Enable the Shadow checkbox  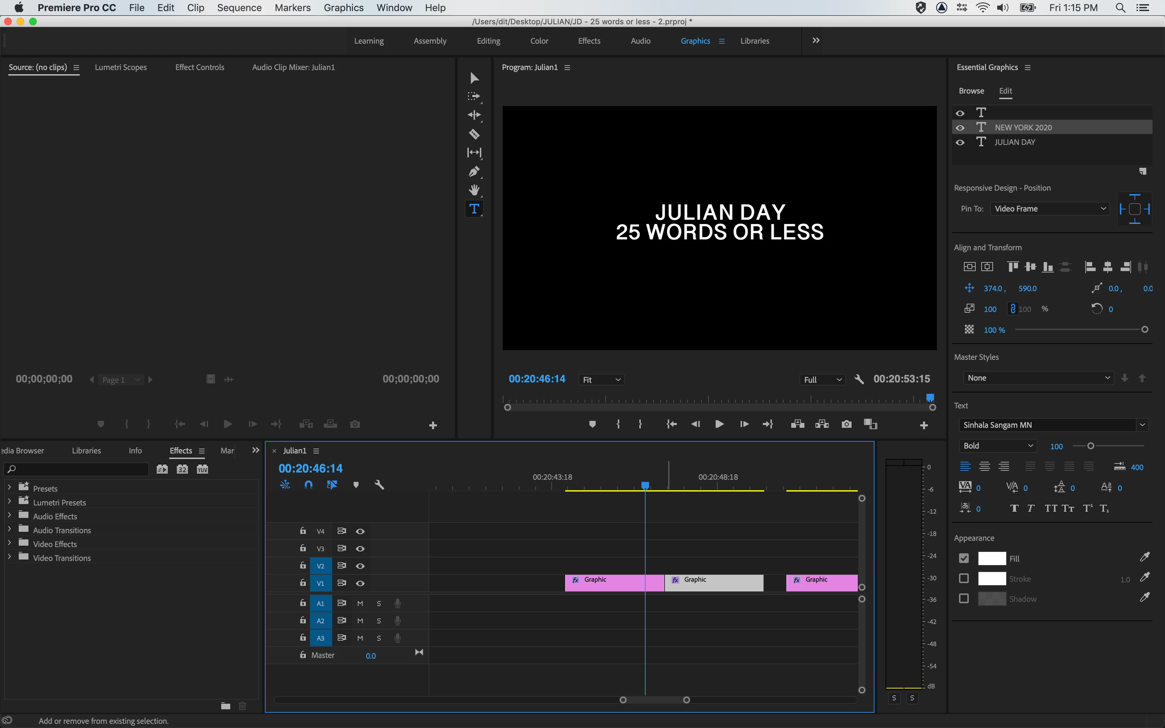964,598
